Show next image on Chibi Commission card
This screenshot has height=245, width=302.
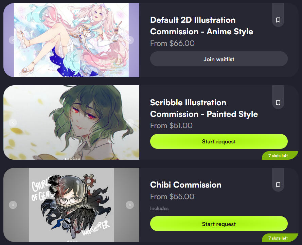[x=130, y=205]
